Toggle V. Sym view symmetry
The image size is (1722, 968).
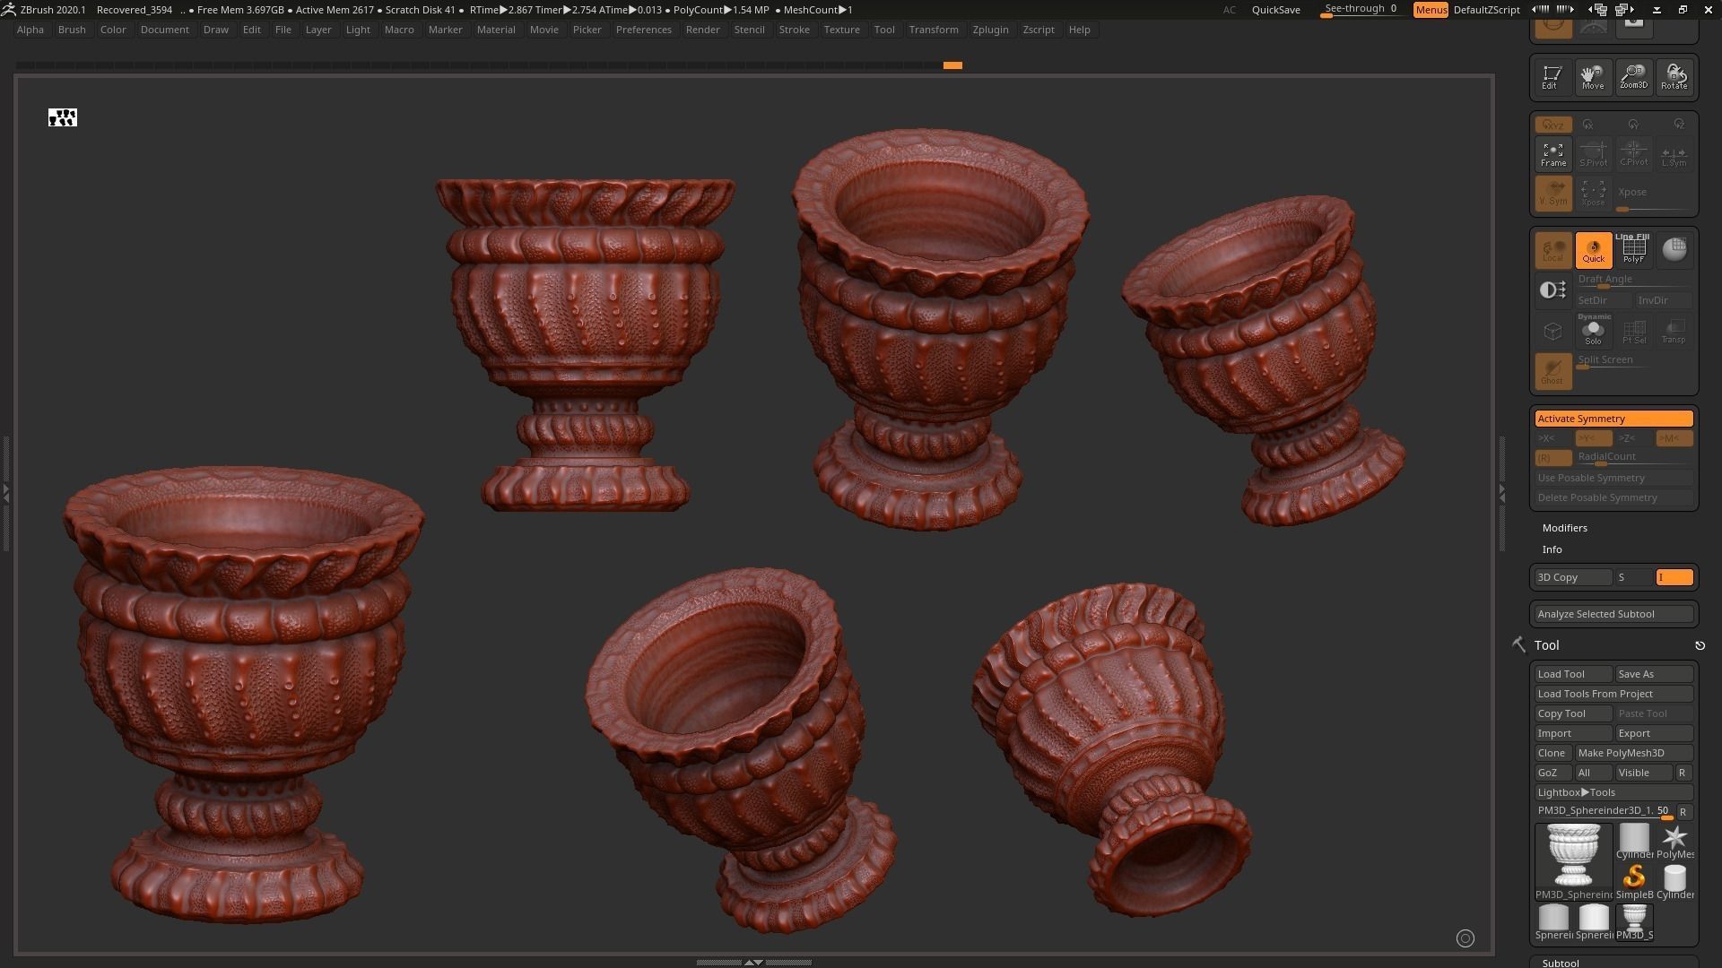pos(1552,193)
